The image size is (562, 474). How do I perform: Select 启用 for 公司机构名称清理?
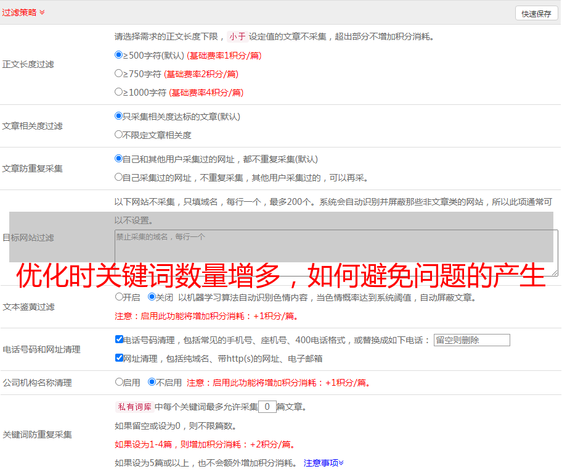119,382
